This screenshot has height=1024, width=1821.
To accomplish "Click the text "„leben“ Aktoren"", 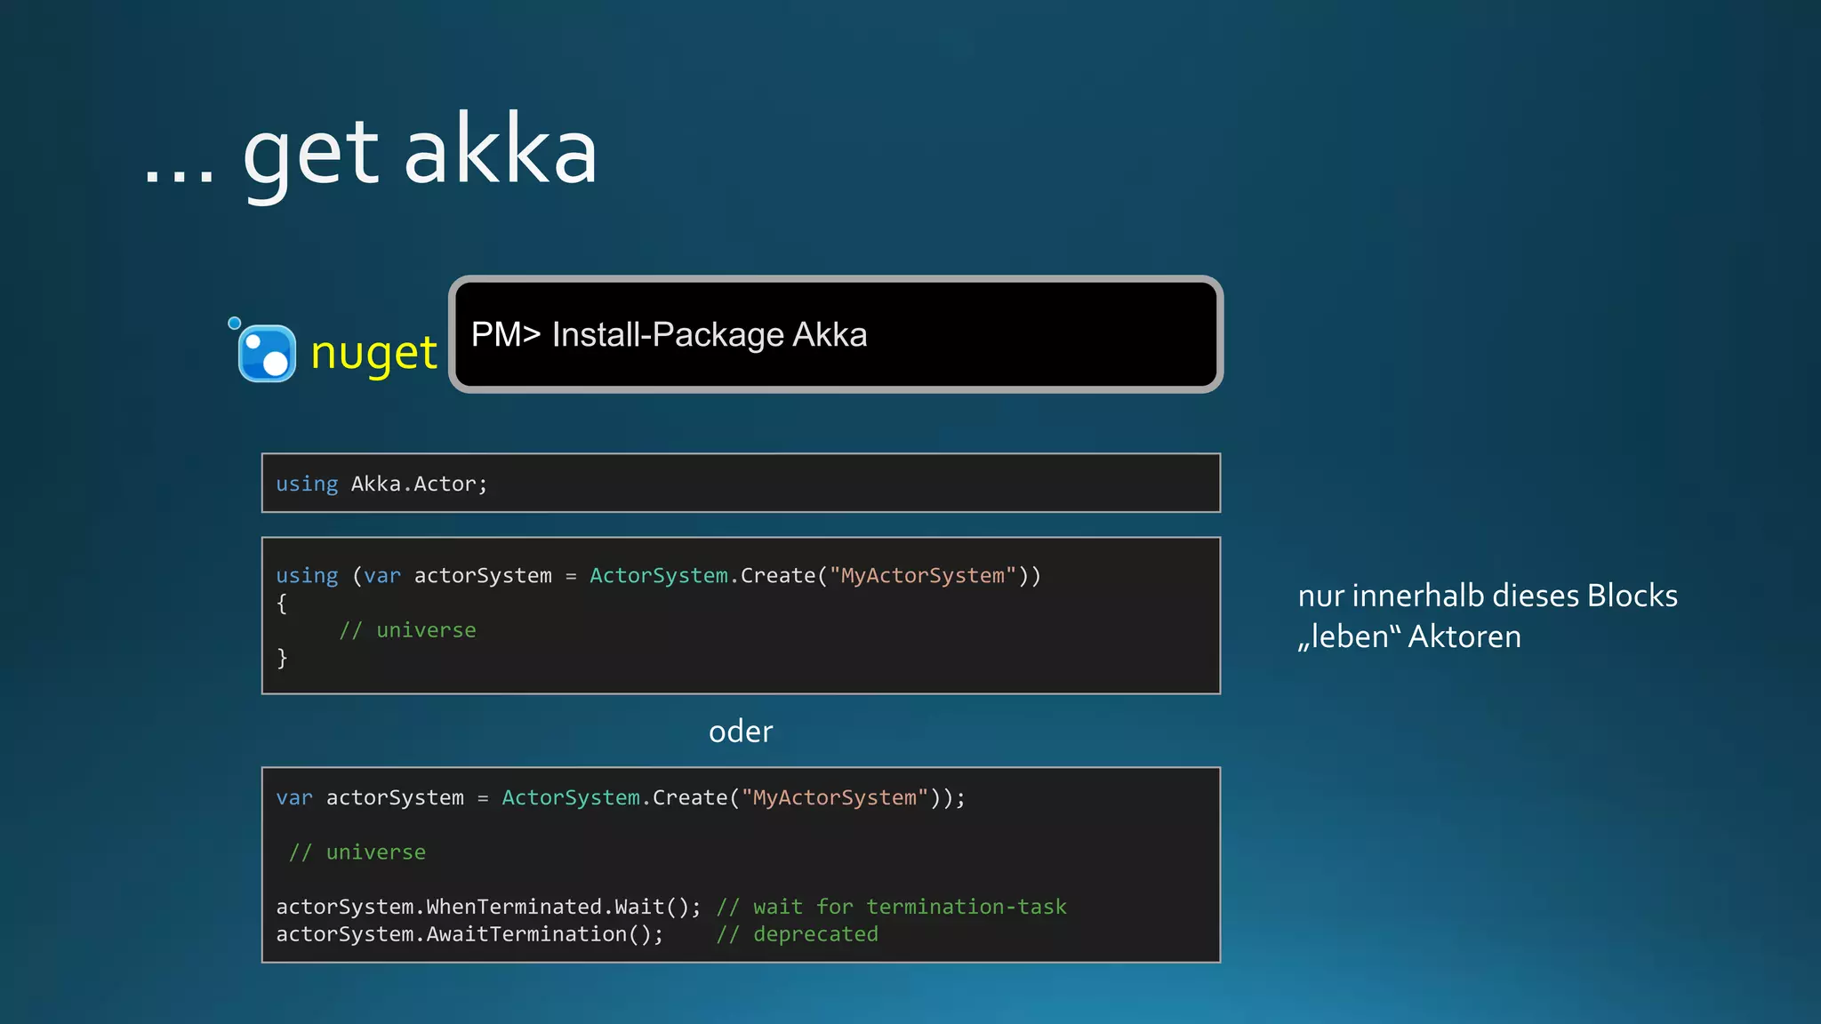I will [1409, 636].
